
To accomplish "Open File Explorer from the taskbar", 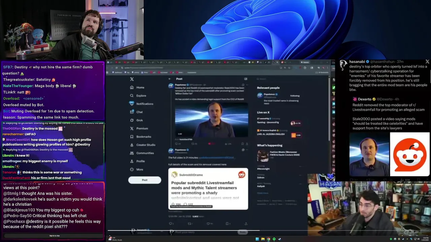I will 263,239.
